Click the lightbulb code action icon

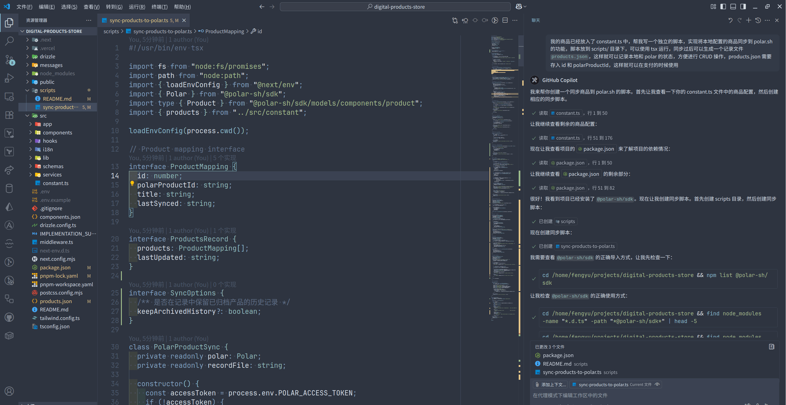point(132,184)
